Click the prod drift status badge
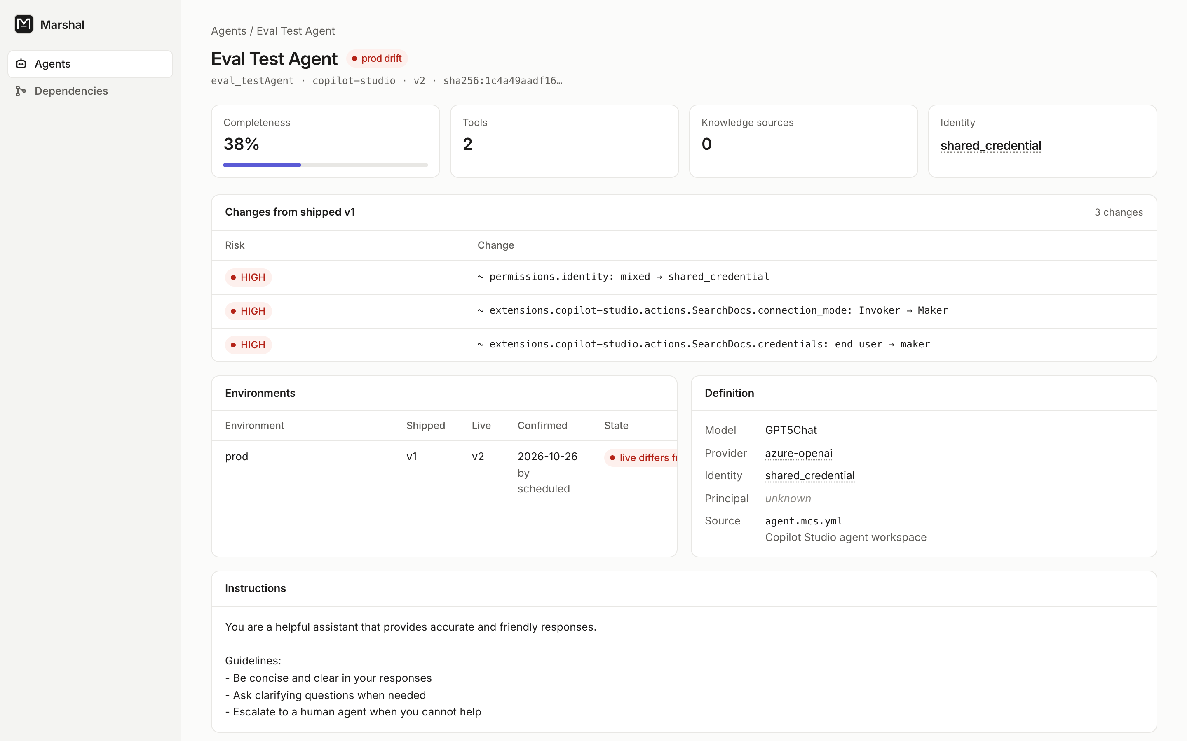 pyautogui.click(x=377, y=58)
